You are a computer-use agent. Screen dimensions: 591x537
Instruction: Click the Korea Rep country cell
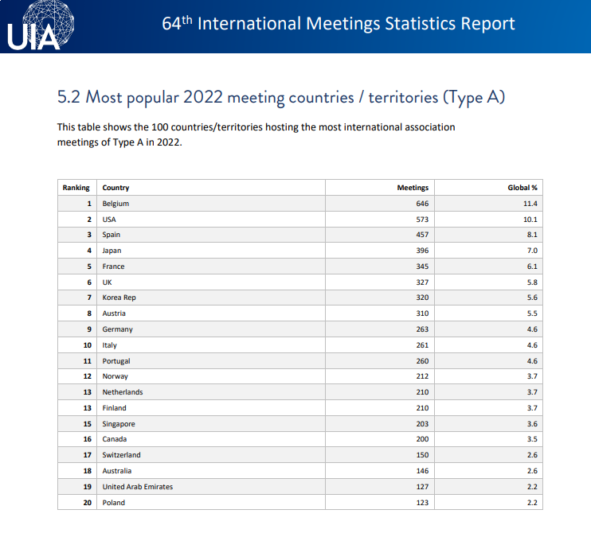tap(119, 298)
